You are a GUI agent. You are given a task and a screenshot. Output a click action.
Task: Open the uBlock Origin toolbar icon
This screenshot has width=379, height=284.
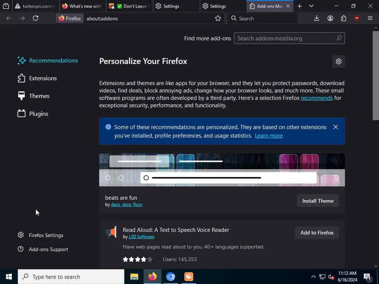[357, 18]
